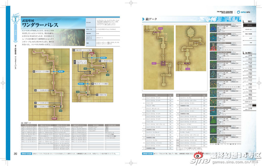Select the レイド index tab
This screenshot has height=166, width=262.
coord(250,38)
